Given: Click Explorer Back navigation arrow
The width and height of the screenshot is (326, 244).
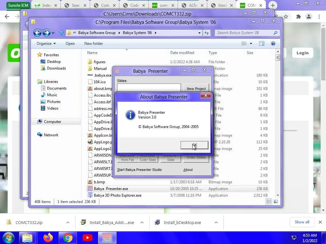Looking at the screenshot, I should coord(38,33).
